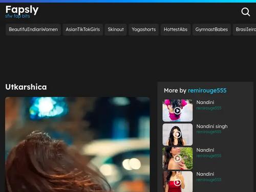Open the AsianTikTokGirls category tag
The image size is (256, 192).
click(x=83, y=30)
